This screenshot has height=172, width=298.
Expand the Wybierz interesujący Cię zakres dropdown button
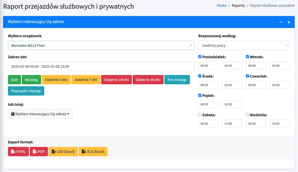point(40,114)
